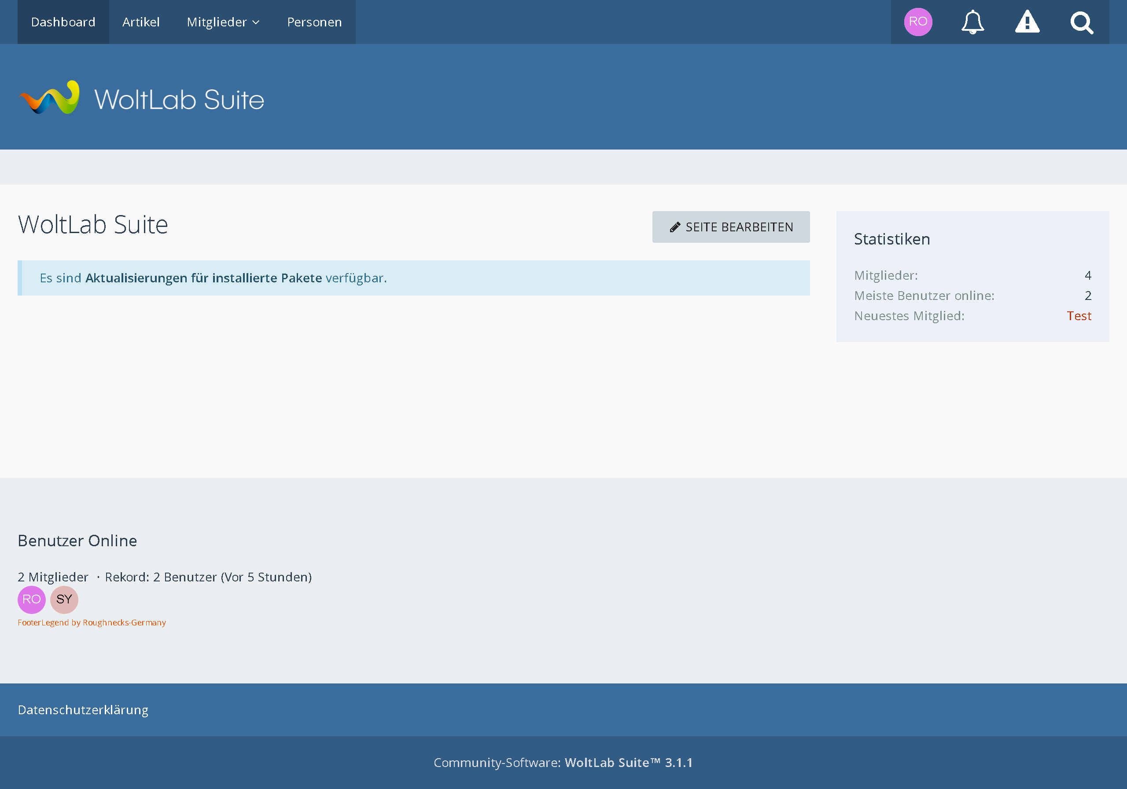Follow FooterLegend by Roughnecks-Germany link
The width and height of the screenshot is (1127, 789).
[x=92, y=622]
